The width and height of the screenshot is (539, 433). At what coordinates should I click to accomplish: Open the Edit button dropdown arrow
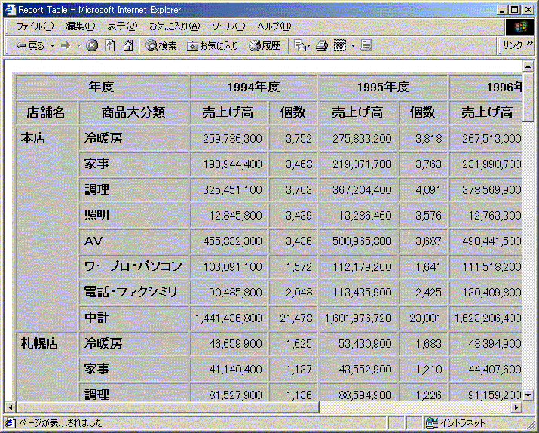click(x=353, y=45)
